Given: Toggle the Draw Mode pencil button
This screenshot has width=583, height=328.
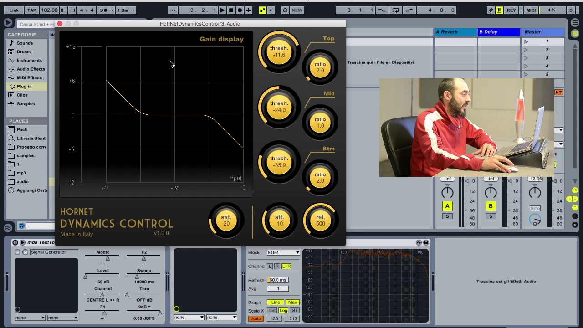Looking at the screenshot, I should 491,10.
